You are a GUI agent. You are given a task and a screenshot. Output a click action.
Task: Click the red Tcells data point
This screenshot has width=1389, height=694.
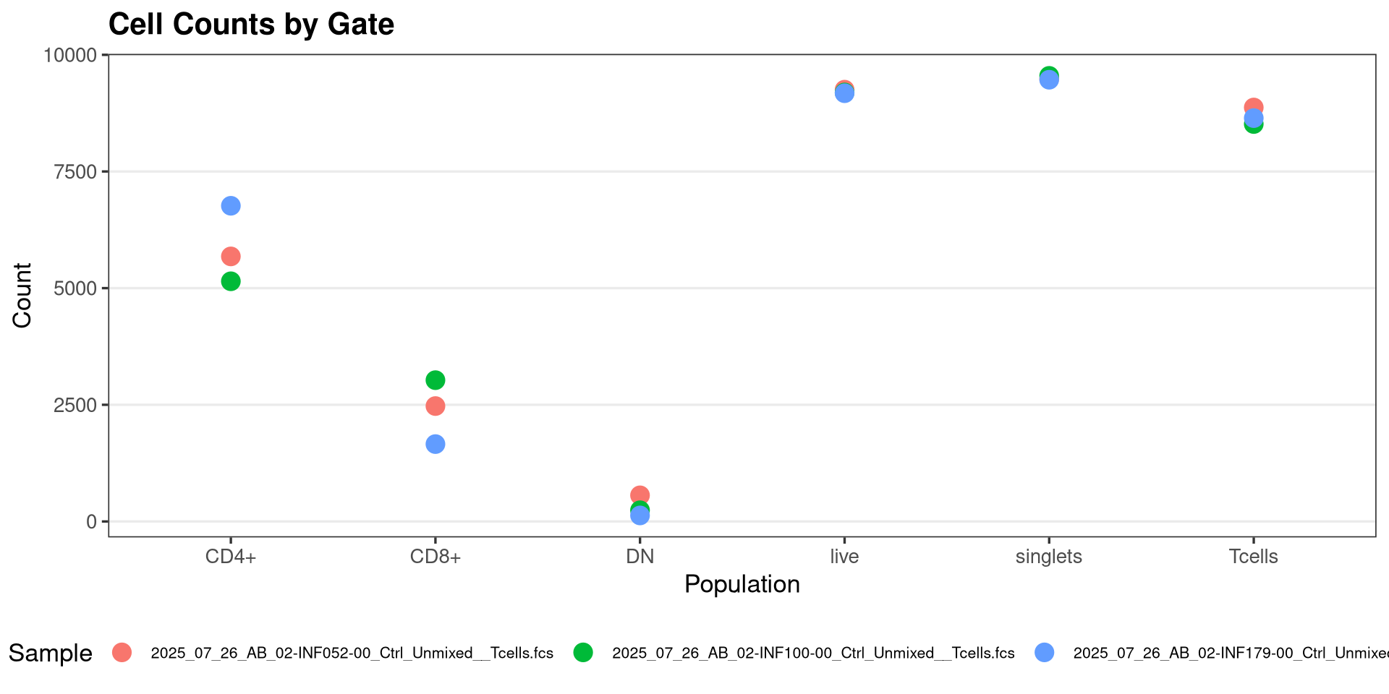click(x=1254, y=106)
